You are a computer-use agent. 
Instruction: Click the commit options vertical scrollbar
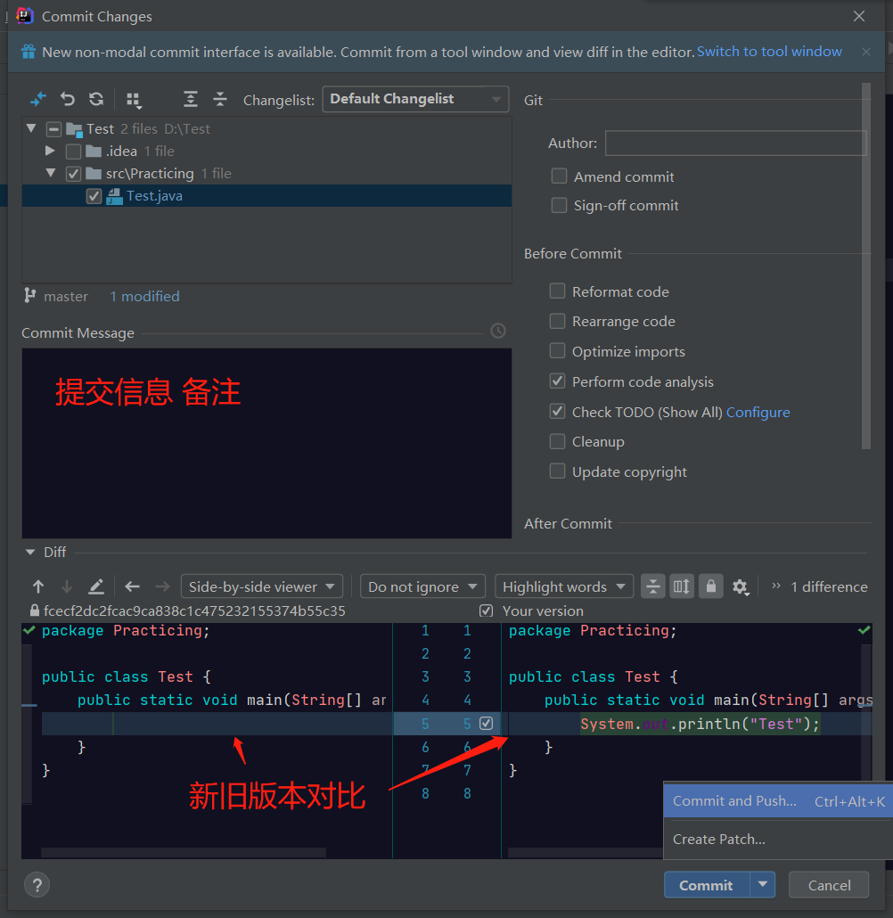866,266
